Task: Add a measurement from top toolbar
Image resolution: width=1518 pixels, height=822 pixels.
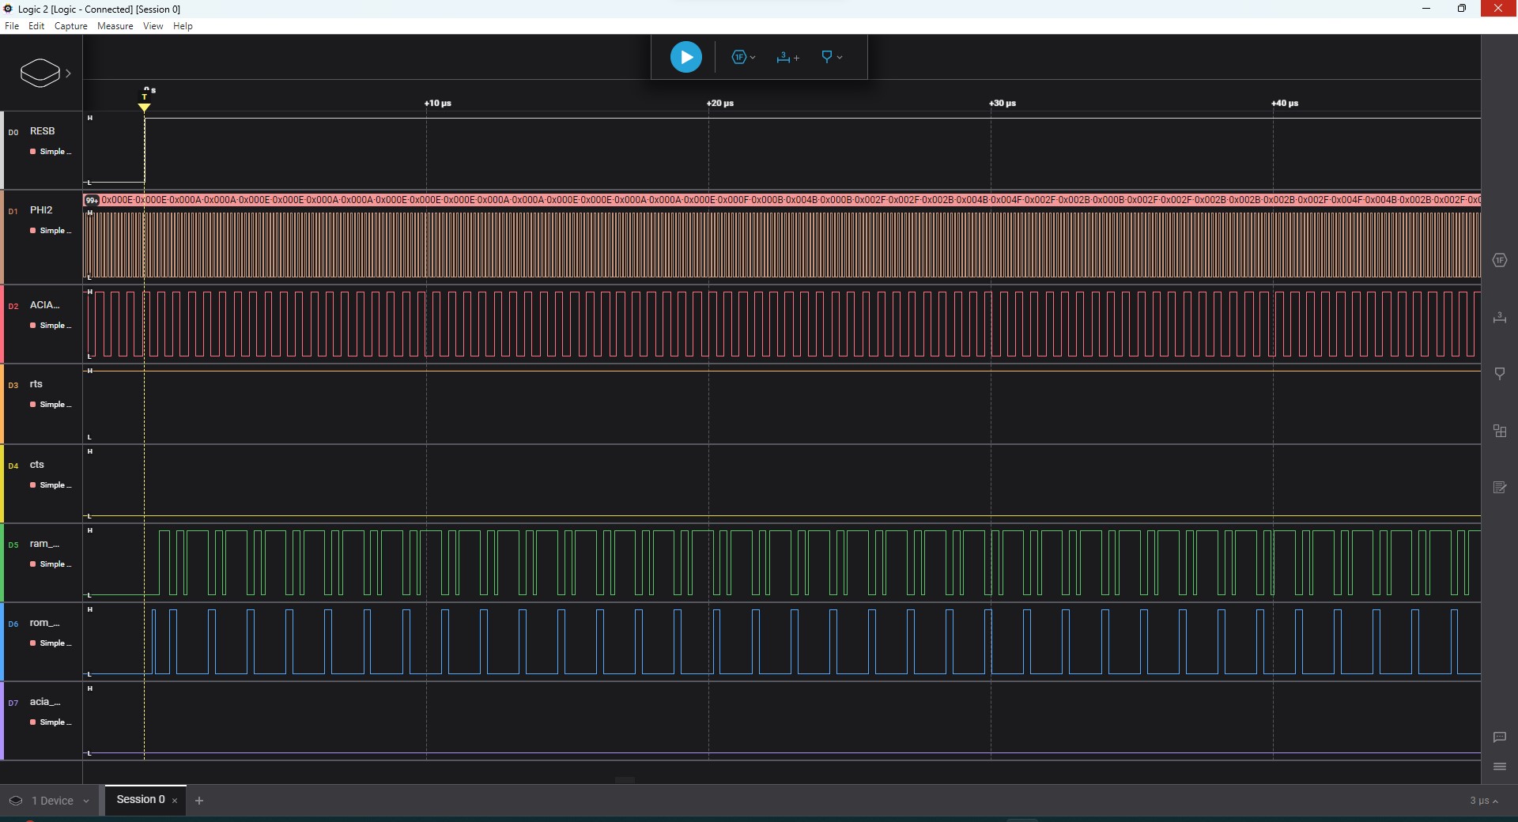Action: 787,57
